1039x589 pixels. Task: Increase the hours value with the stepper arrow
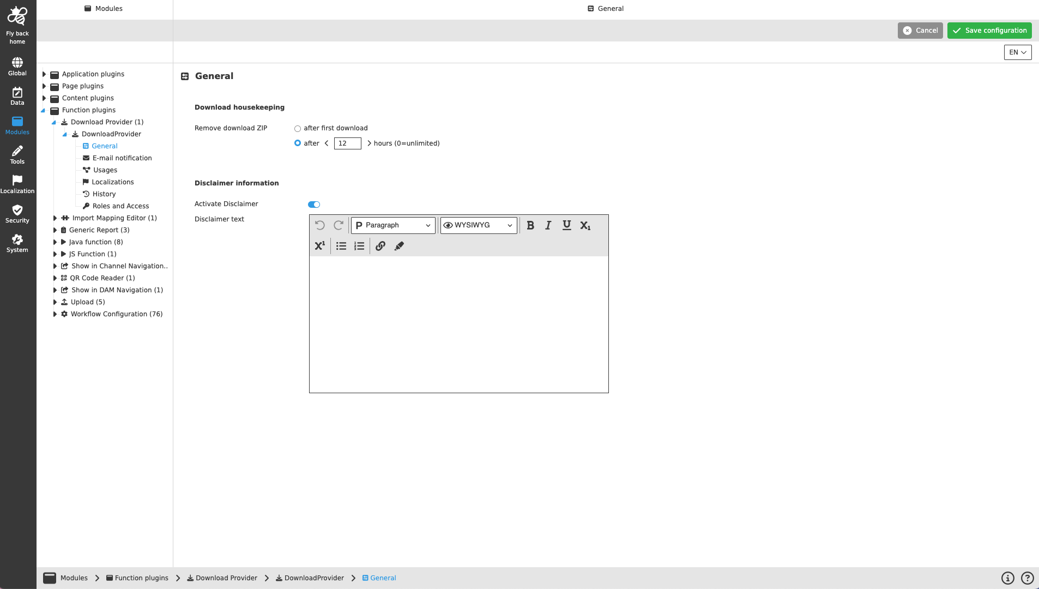(370, 143)
